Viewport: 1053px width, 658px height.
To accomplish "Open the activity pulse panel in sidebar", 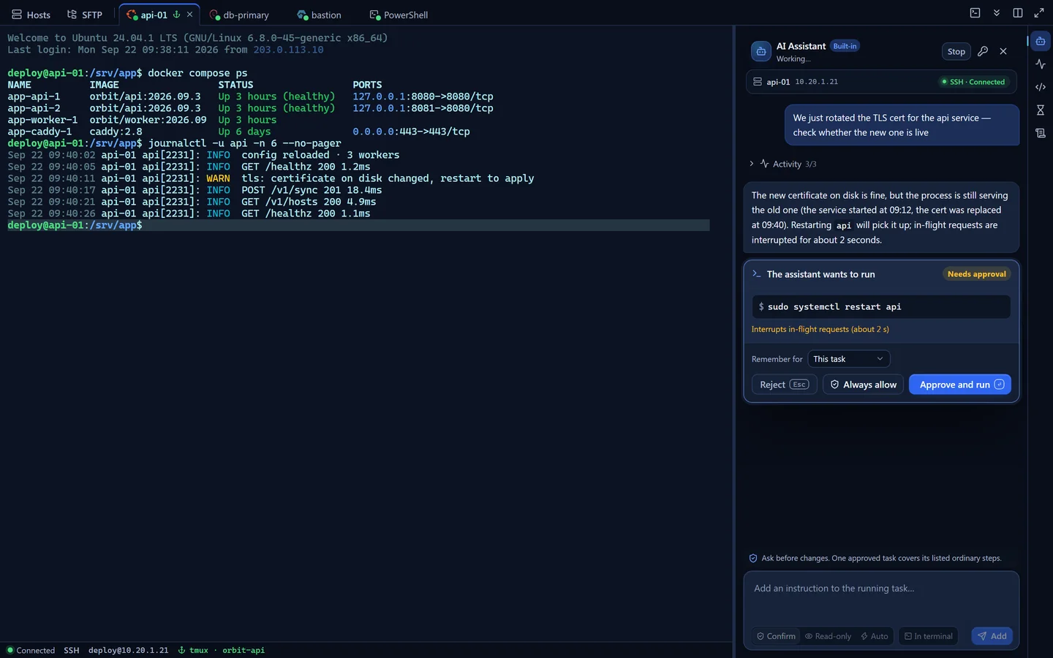I will coord(1040,64).
